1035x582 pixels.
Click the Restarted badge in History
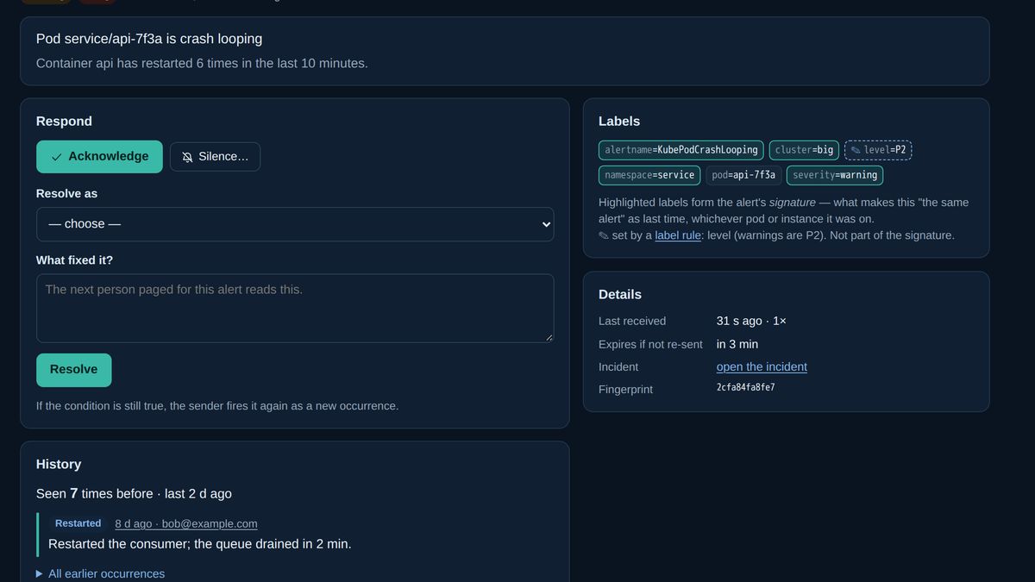[78, 523]
